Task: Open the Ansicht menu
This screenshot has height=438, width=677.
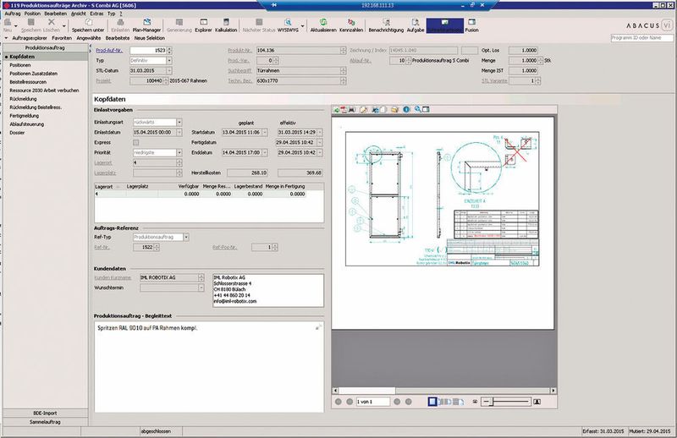Action: pyautogui.click(x=79, y=14)
